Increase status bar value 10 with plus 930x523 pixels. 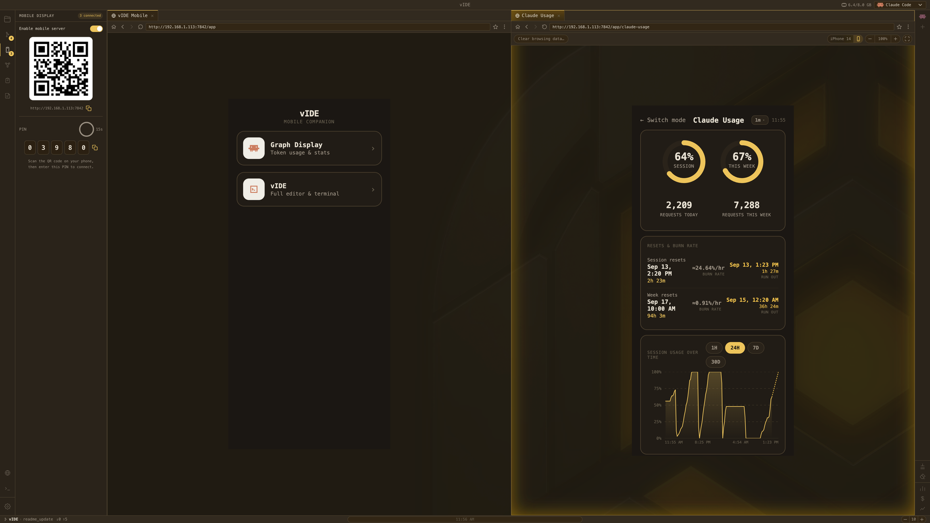[x=922, y=519]
